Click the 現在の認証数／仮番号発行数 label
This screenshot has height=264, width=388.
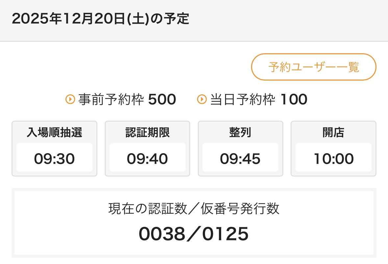click(194, 208)
